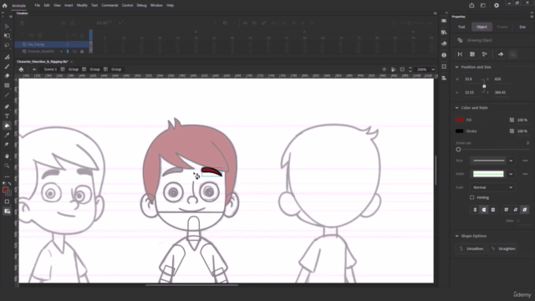Open Style options ellipsis menu
Screen dimensions: 535x301
(x=525, y=161)
